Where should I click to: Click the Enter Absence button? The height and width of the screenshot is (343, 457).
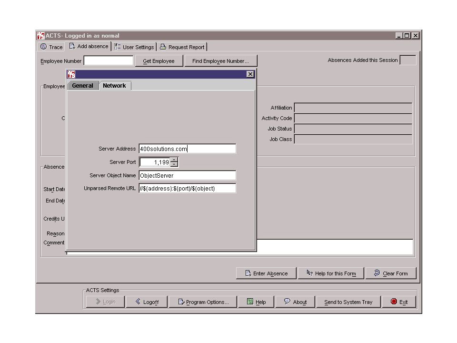(266, 273)
